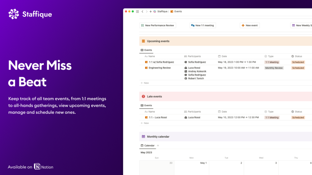The width and height of the screenshot is (312, 175).
Task: Click the Staffique breadcrumb link
Action: 162,11
